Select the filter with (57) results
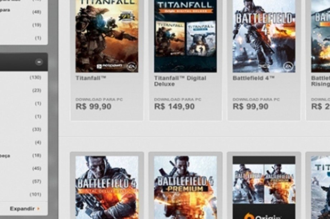The height and width of the screenshot is (219, 330). tap(24, 181)
